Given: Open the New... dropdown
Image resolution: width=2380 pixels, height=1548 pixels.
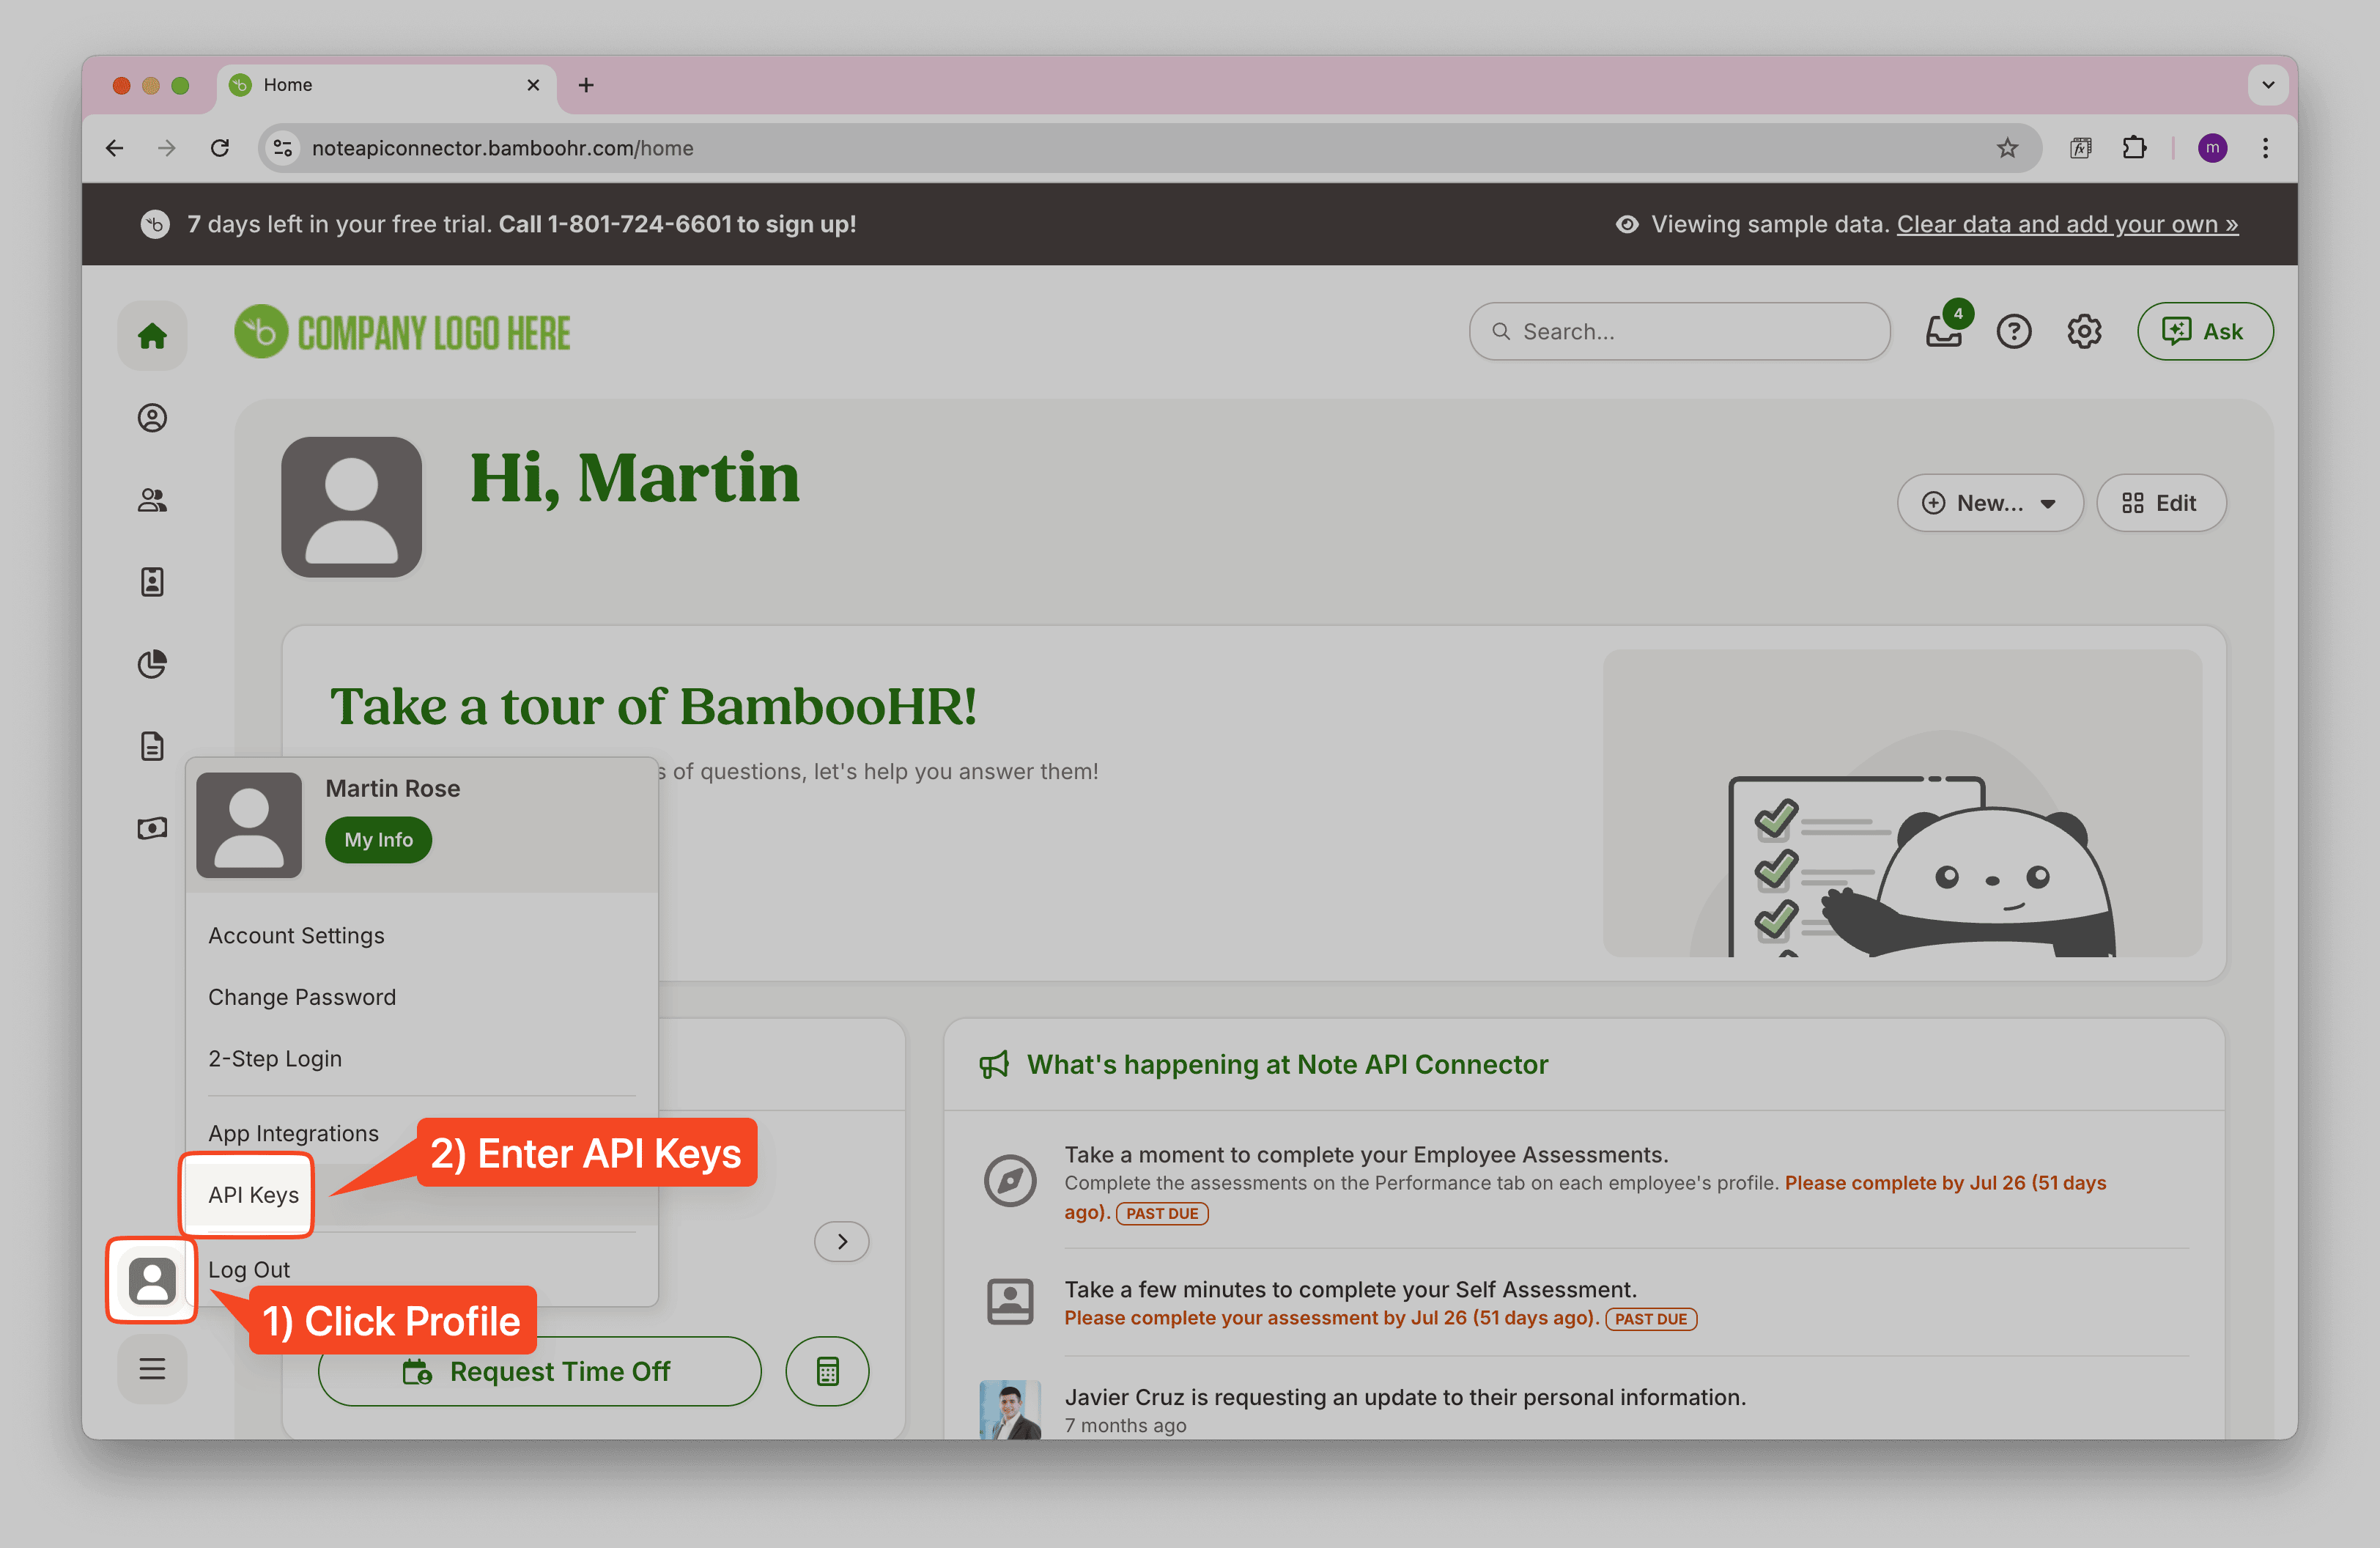Looking at the screenshot, I should [x=1990, y=503].
